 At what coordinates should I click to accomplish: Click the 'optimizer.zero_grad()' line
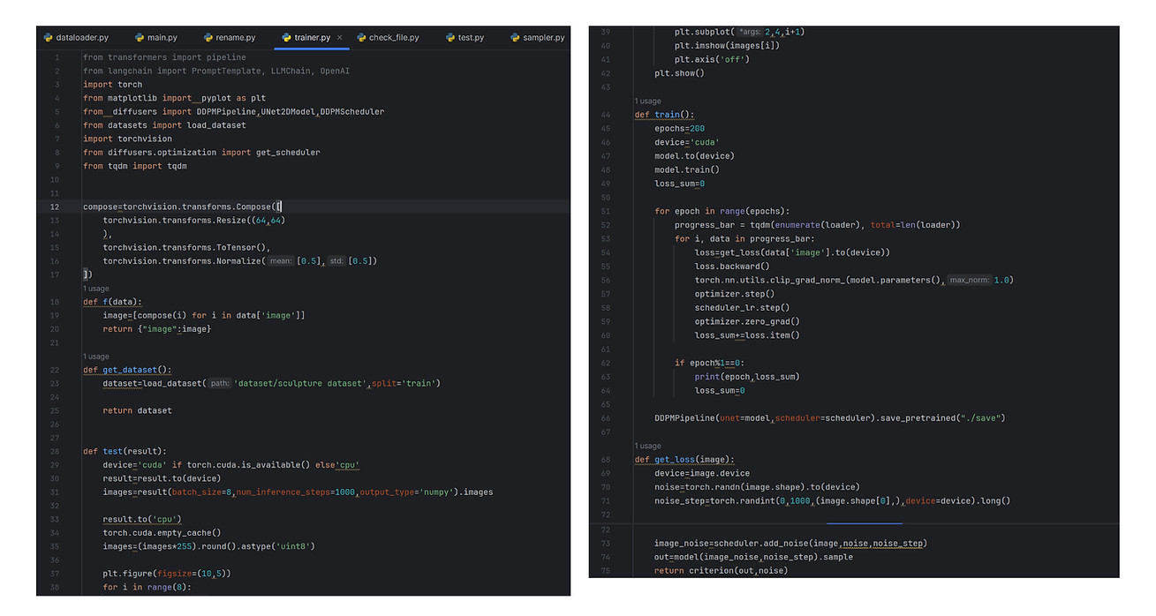(x=746, y=321)
